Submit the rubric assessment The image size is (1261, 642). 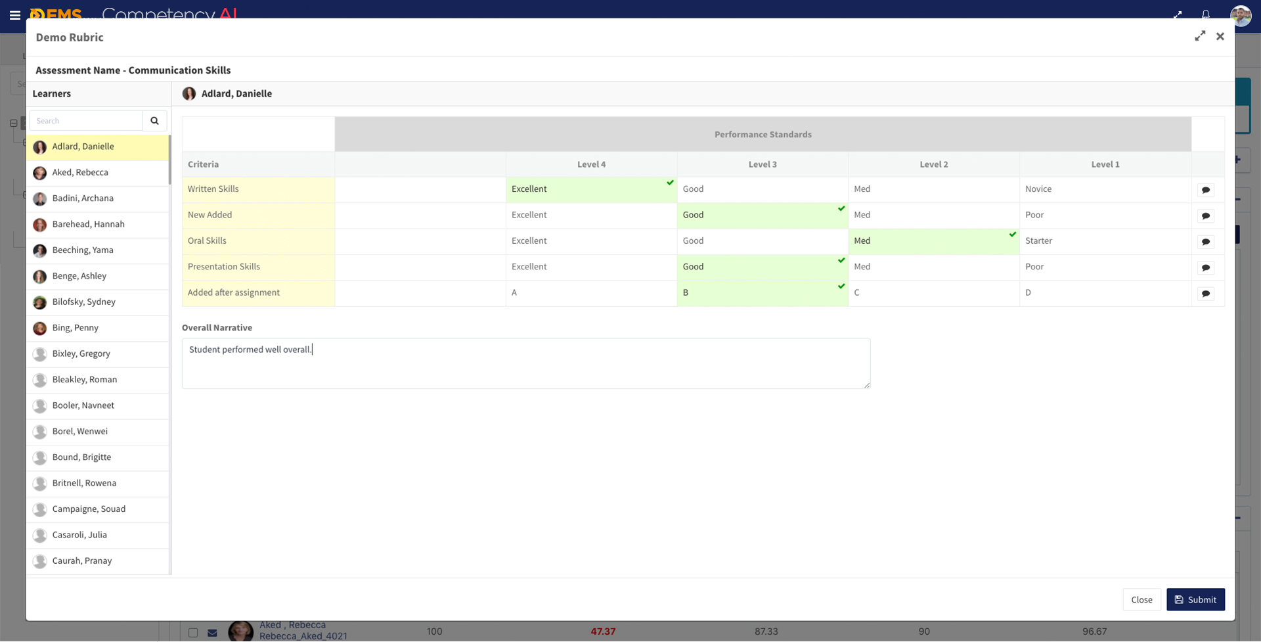(x=1195, y=600)
